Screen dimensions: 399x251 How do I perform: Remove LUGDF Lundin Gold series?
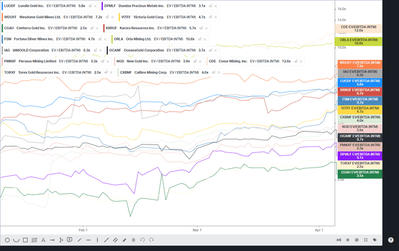click(x=95, y=6)
